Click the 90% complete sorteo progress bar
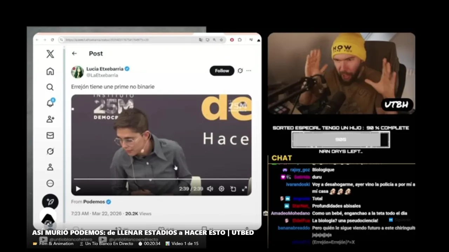This screenshot has height=252, width=449. tap(341, 140)
